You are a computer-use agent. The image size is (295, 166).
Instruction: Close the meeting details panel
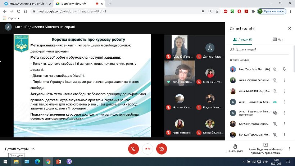tap(290, 28)
